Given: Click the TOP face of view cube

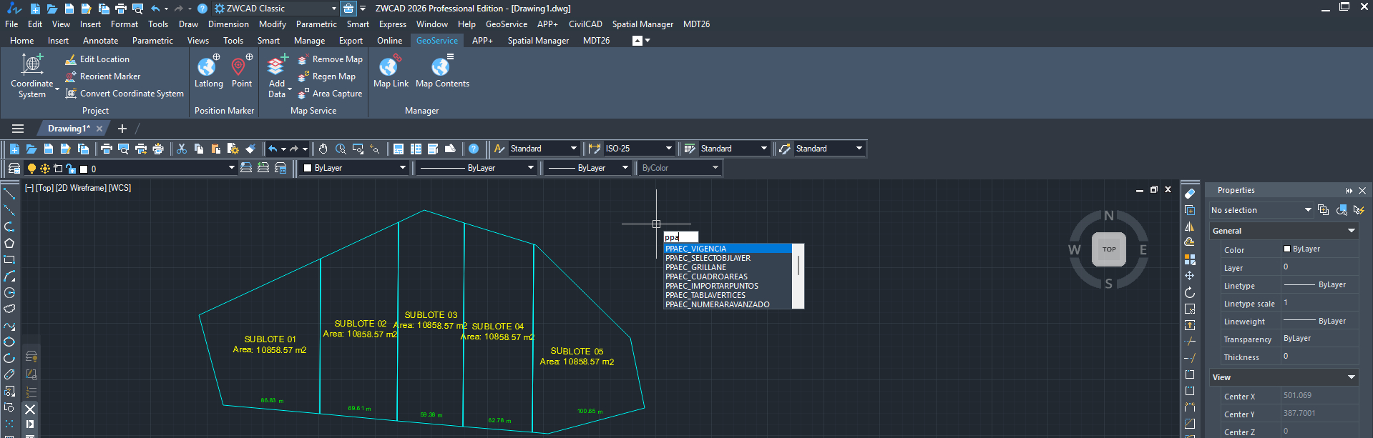Looking at the screenshot, I should click(x=1109, y=249).
